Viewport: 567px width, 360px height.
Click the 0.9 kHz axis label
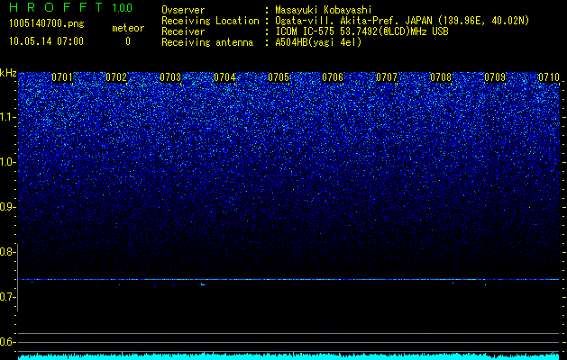8,207
